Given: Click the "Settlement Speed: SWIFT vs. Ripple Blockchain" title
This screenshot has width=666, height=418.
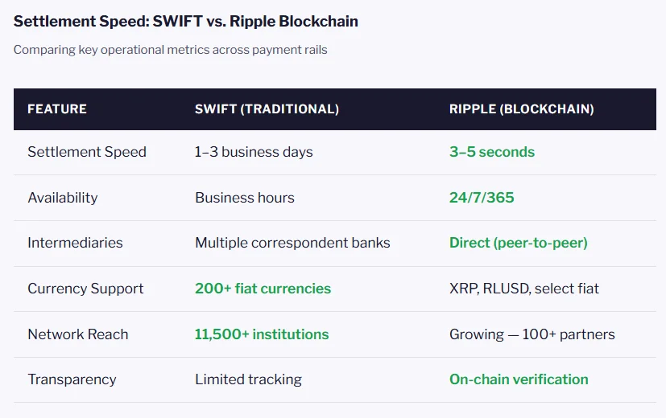Looking at the screenshot, I should click(x=186, y=22).
